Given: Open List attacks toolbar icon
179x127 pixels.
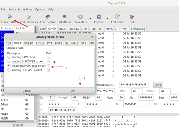Looking at the screenshot, I should 64,17.
